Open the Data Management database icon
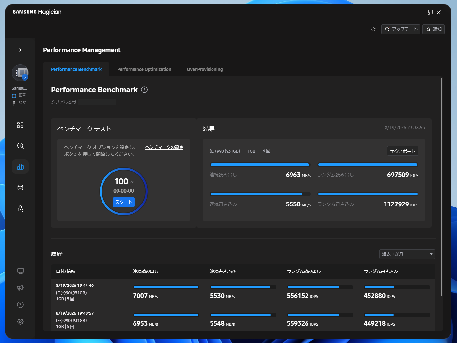The height and width of the screenshot is (343, 457). (x=20, y=188)
